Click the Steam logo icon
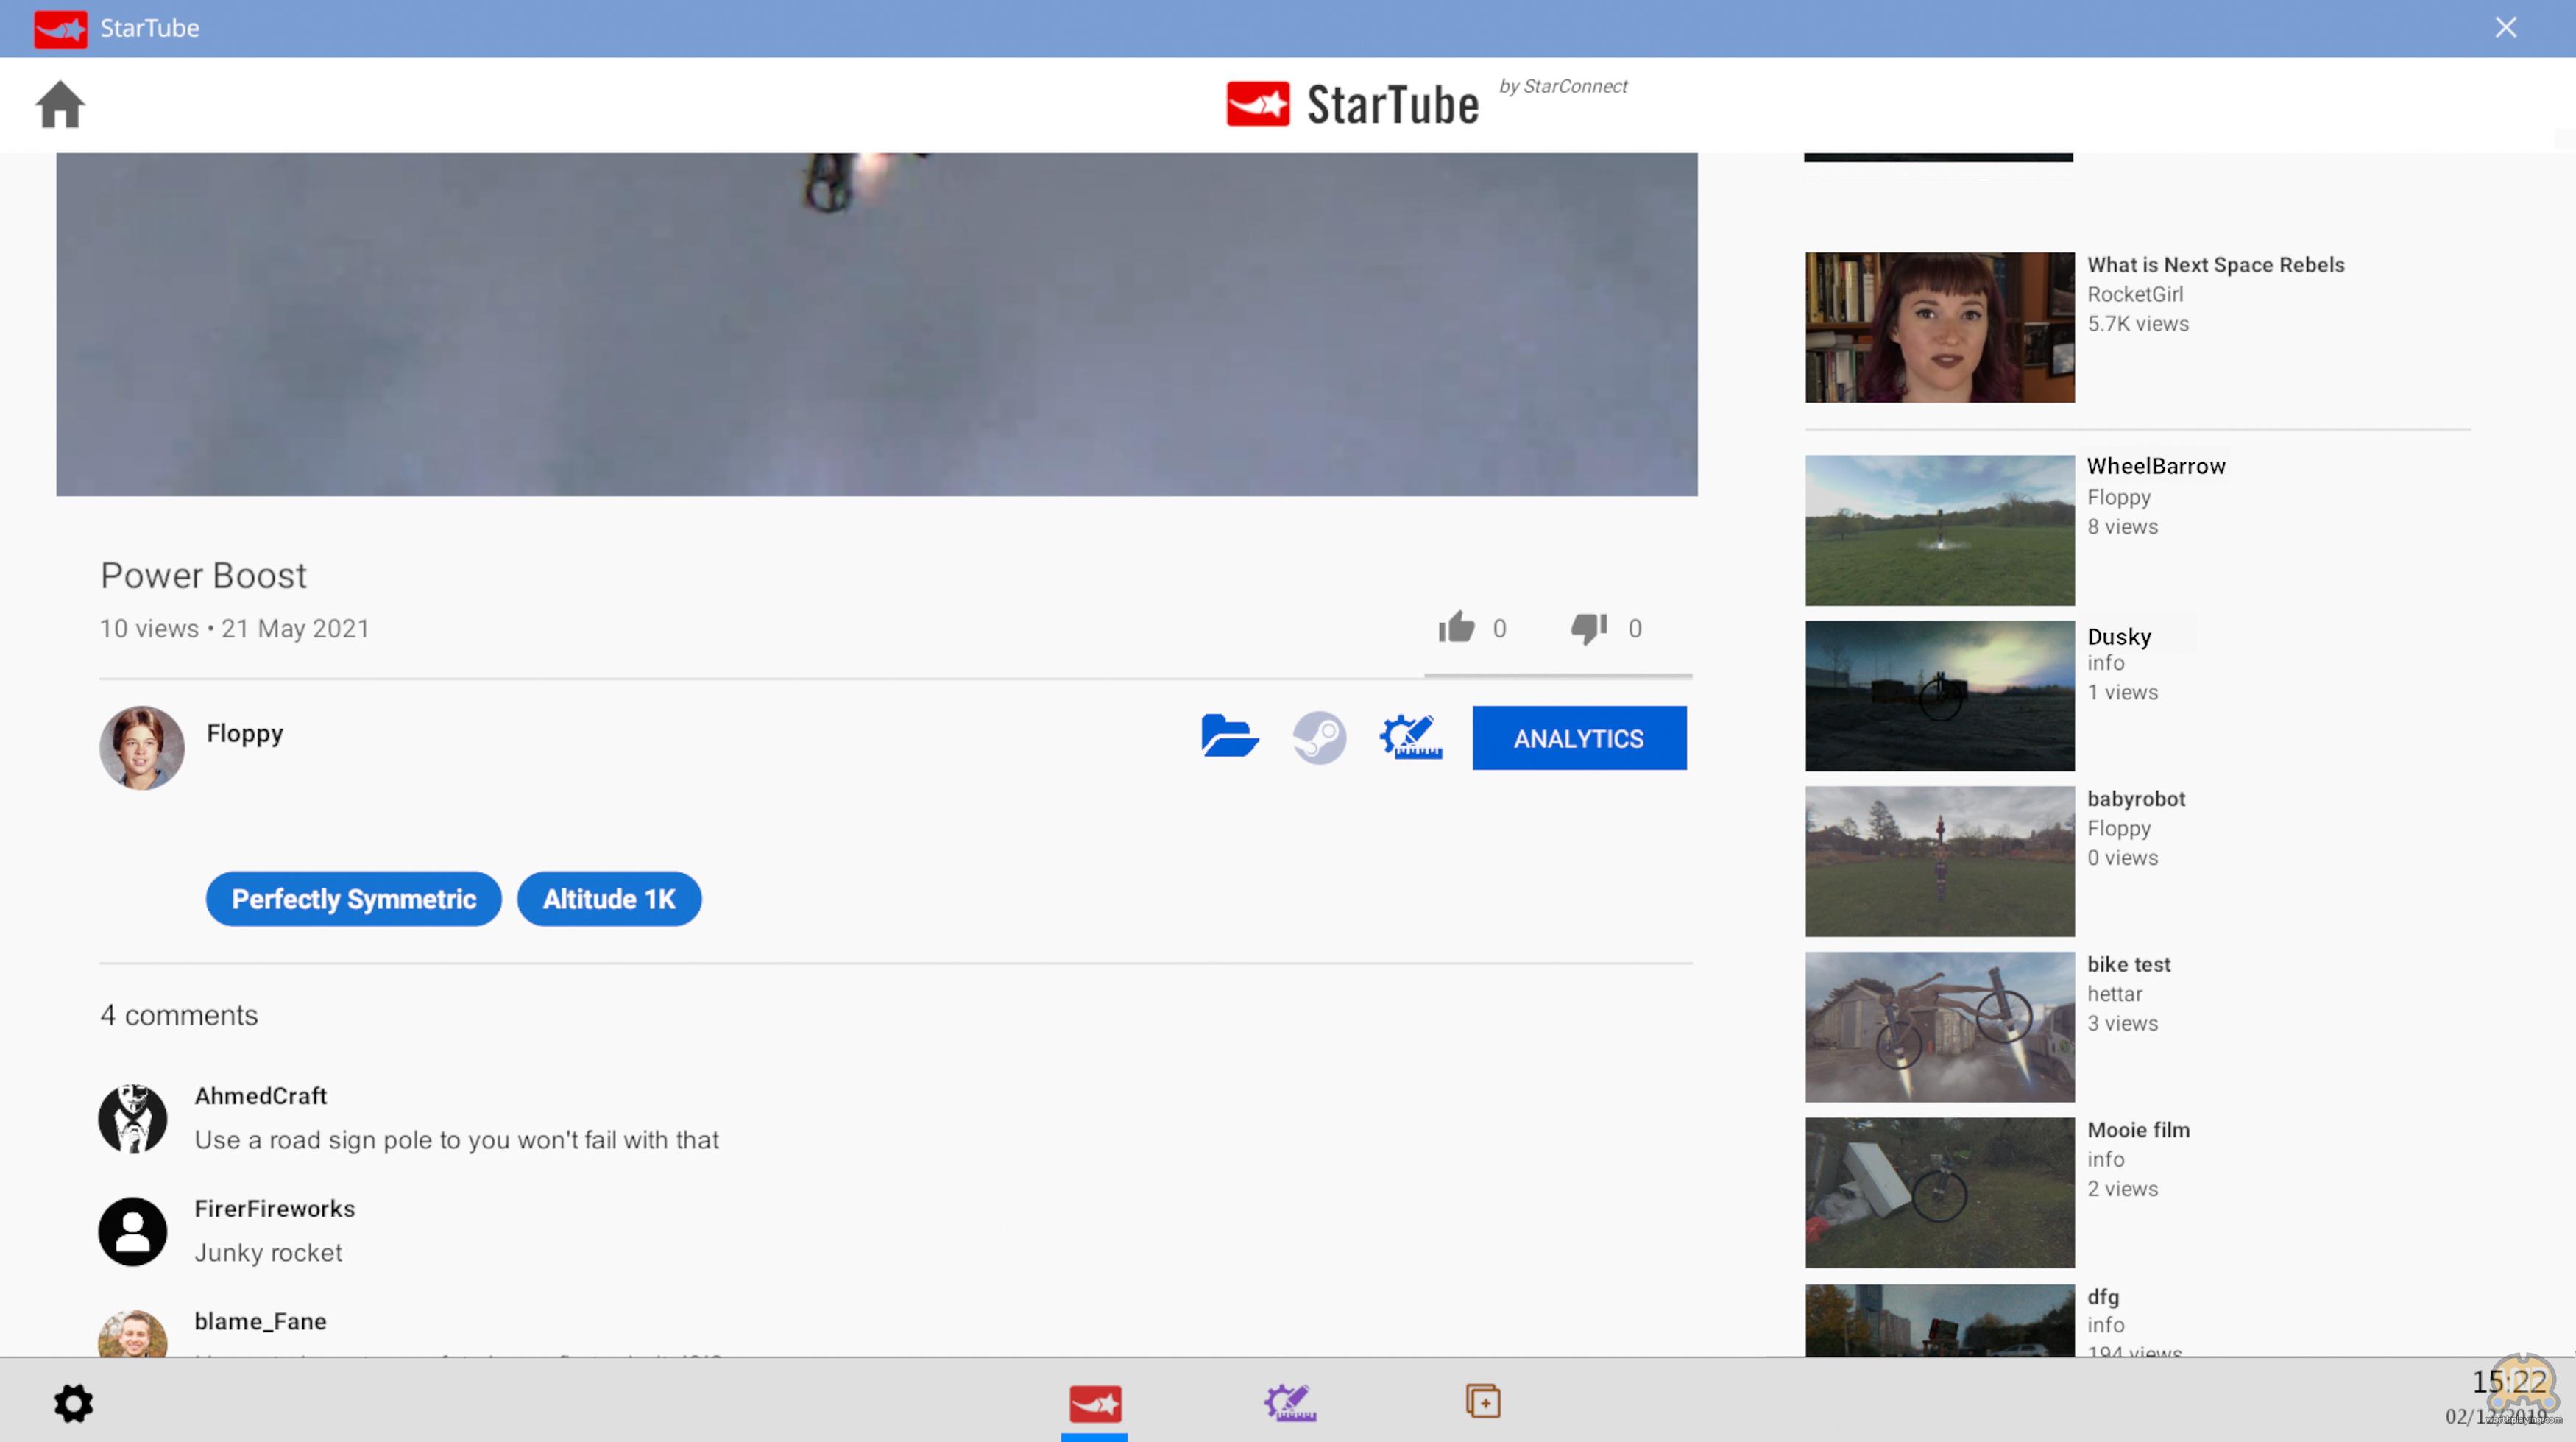The width and height of the screenshot is (2576, 1442). pos(1319,738)
